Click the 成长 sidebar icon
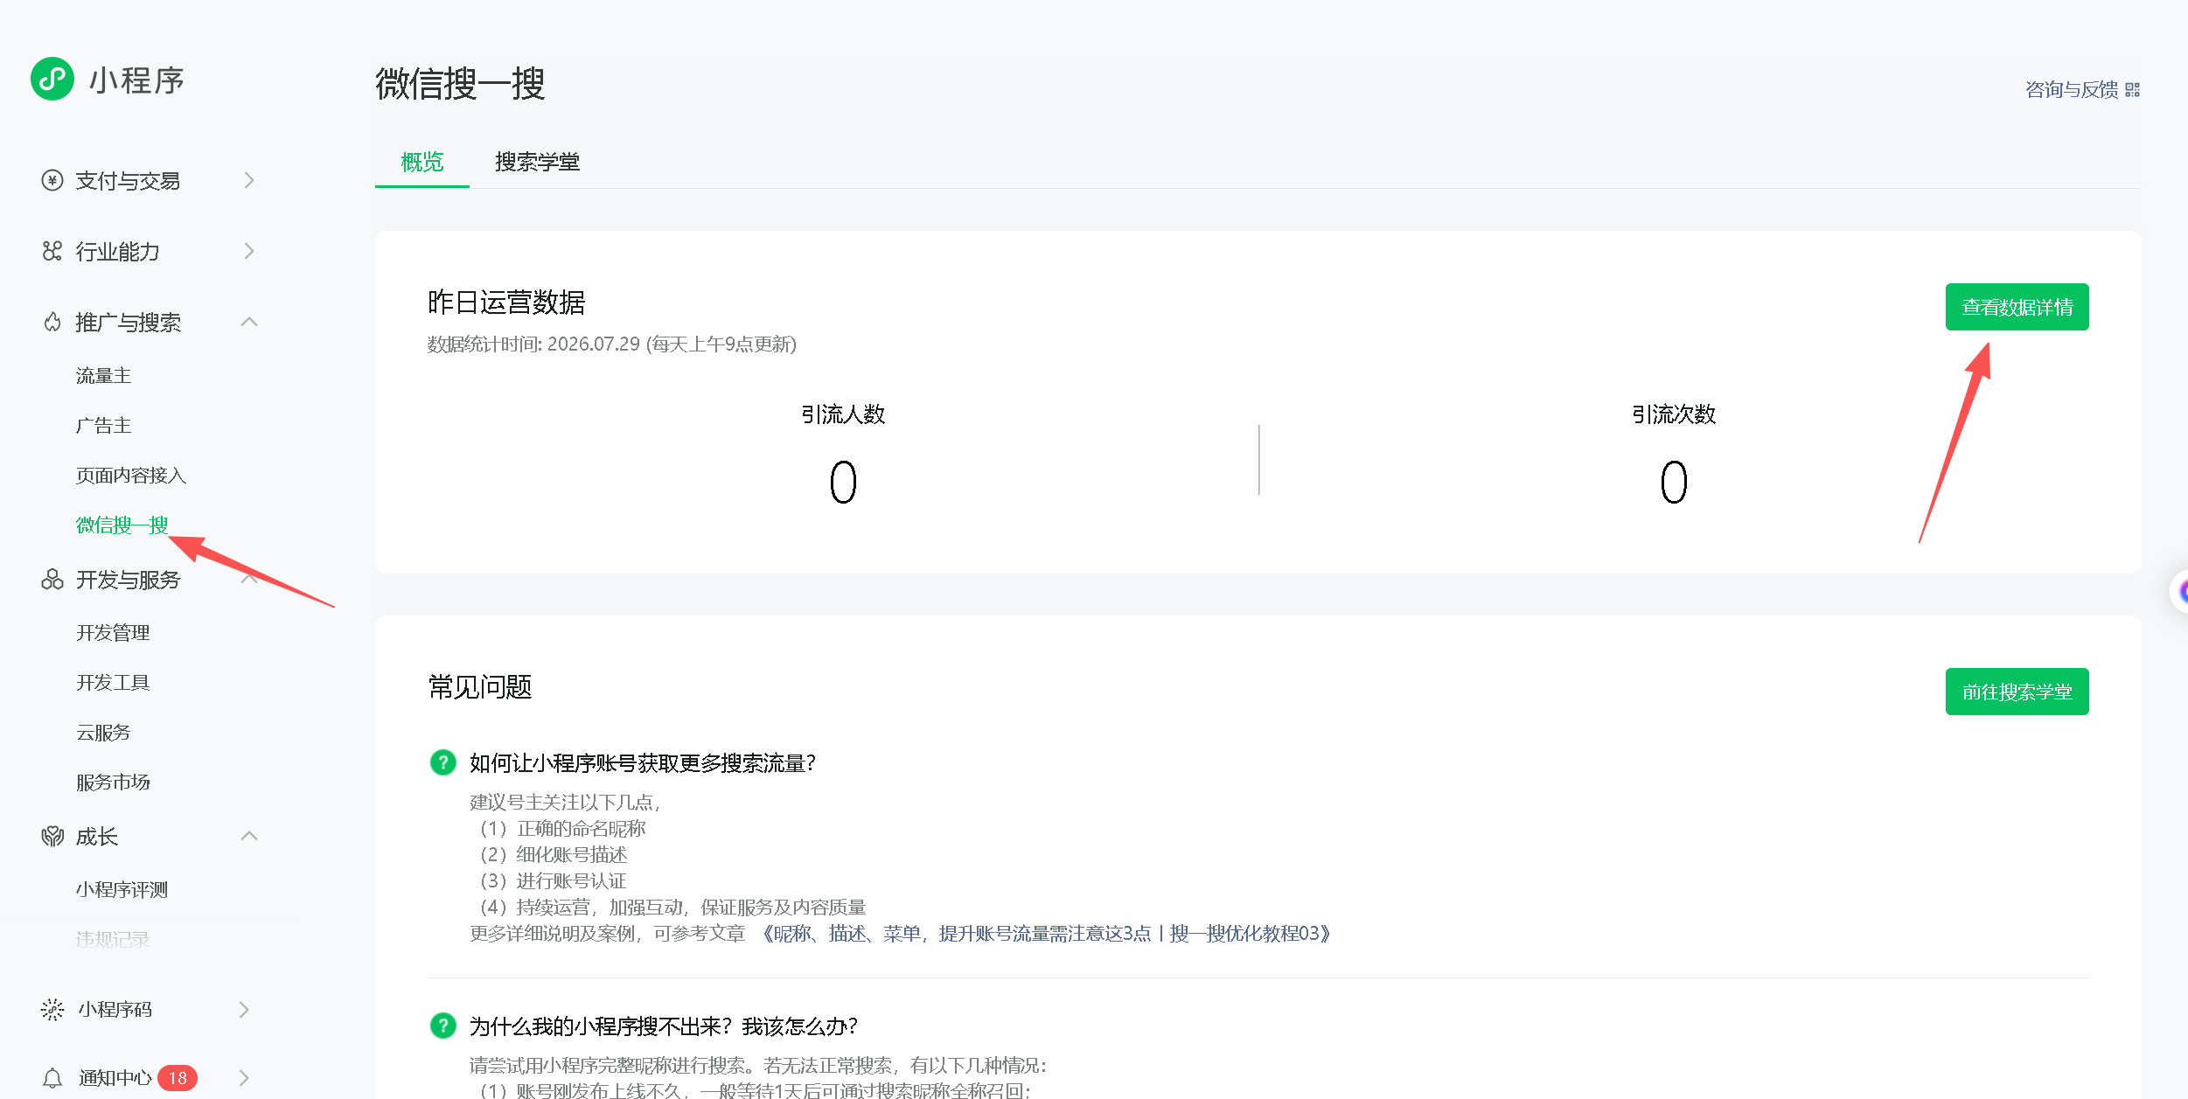 click(x=52, y=836)
